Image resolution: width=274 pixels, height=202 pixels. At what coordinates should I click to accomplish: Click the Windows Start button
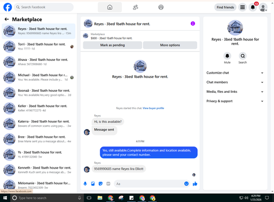coord(5,198)
